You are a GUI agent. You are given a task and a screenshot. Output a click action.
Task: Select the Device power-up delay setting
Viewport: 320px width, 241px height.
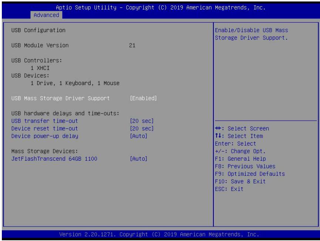tap(45, 136)
